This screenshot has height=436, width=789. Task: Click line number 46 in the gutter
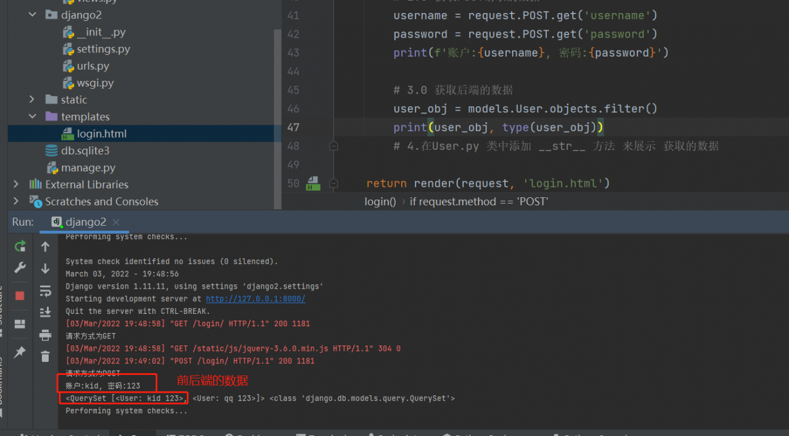(293, 109)
